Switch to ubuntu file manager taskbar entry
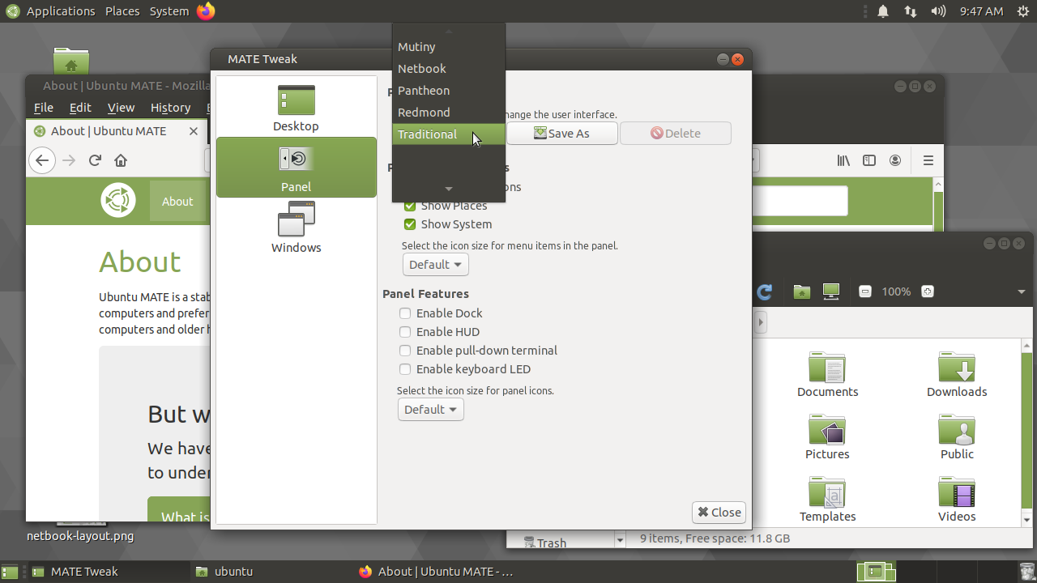Screen dimensions: 1037x583 [x=271, y=572]
